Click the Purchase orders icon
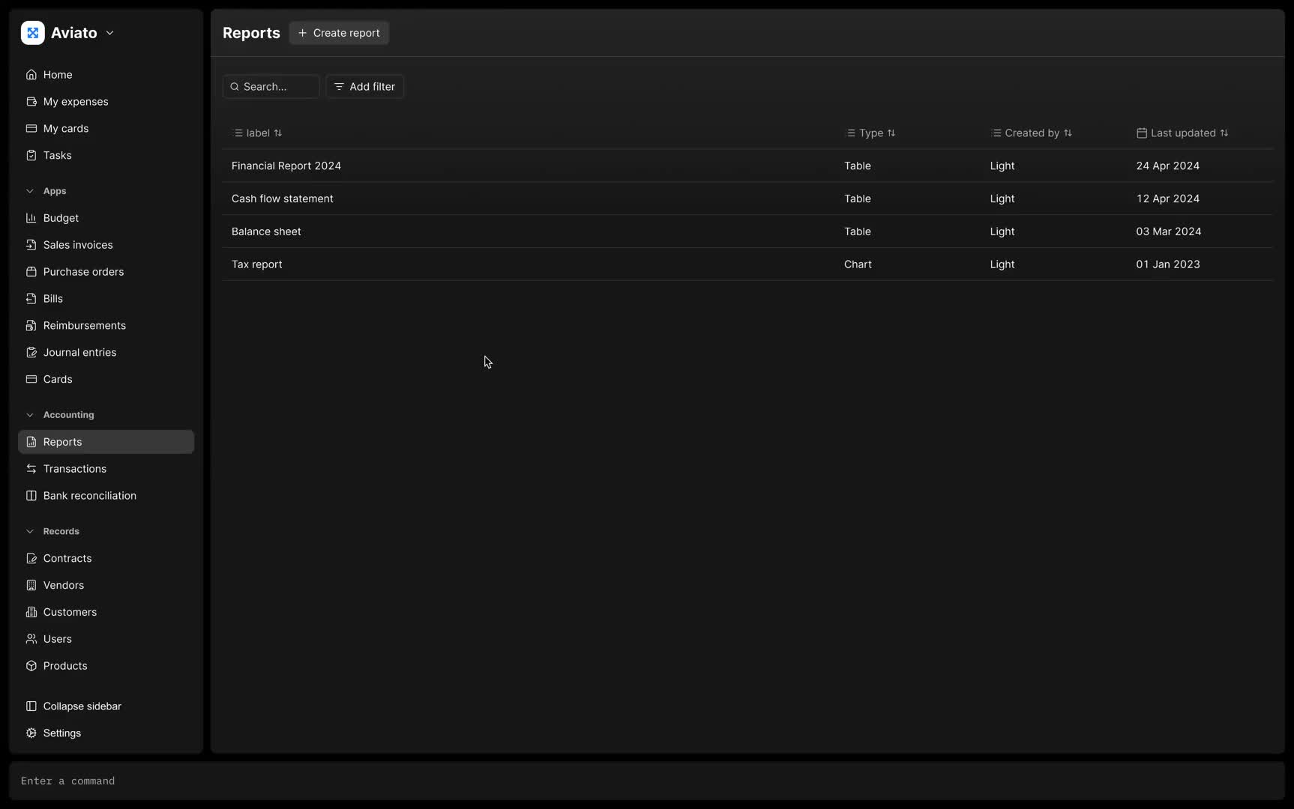The image size is (1294, 809). (x=31, y=272)
